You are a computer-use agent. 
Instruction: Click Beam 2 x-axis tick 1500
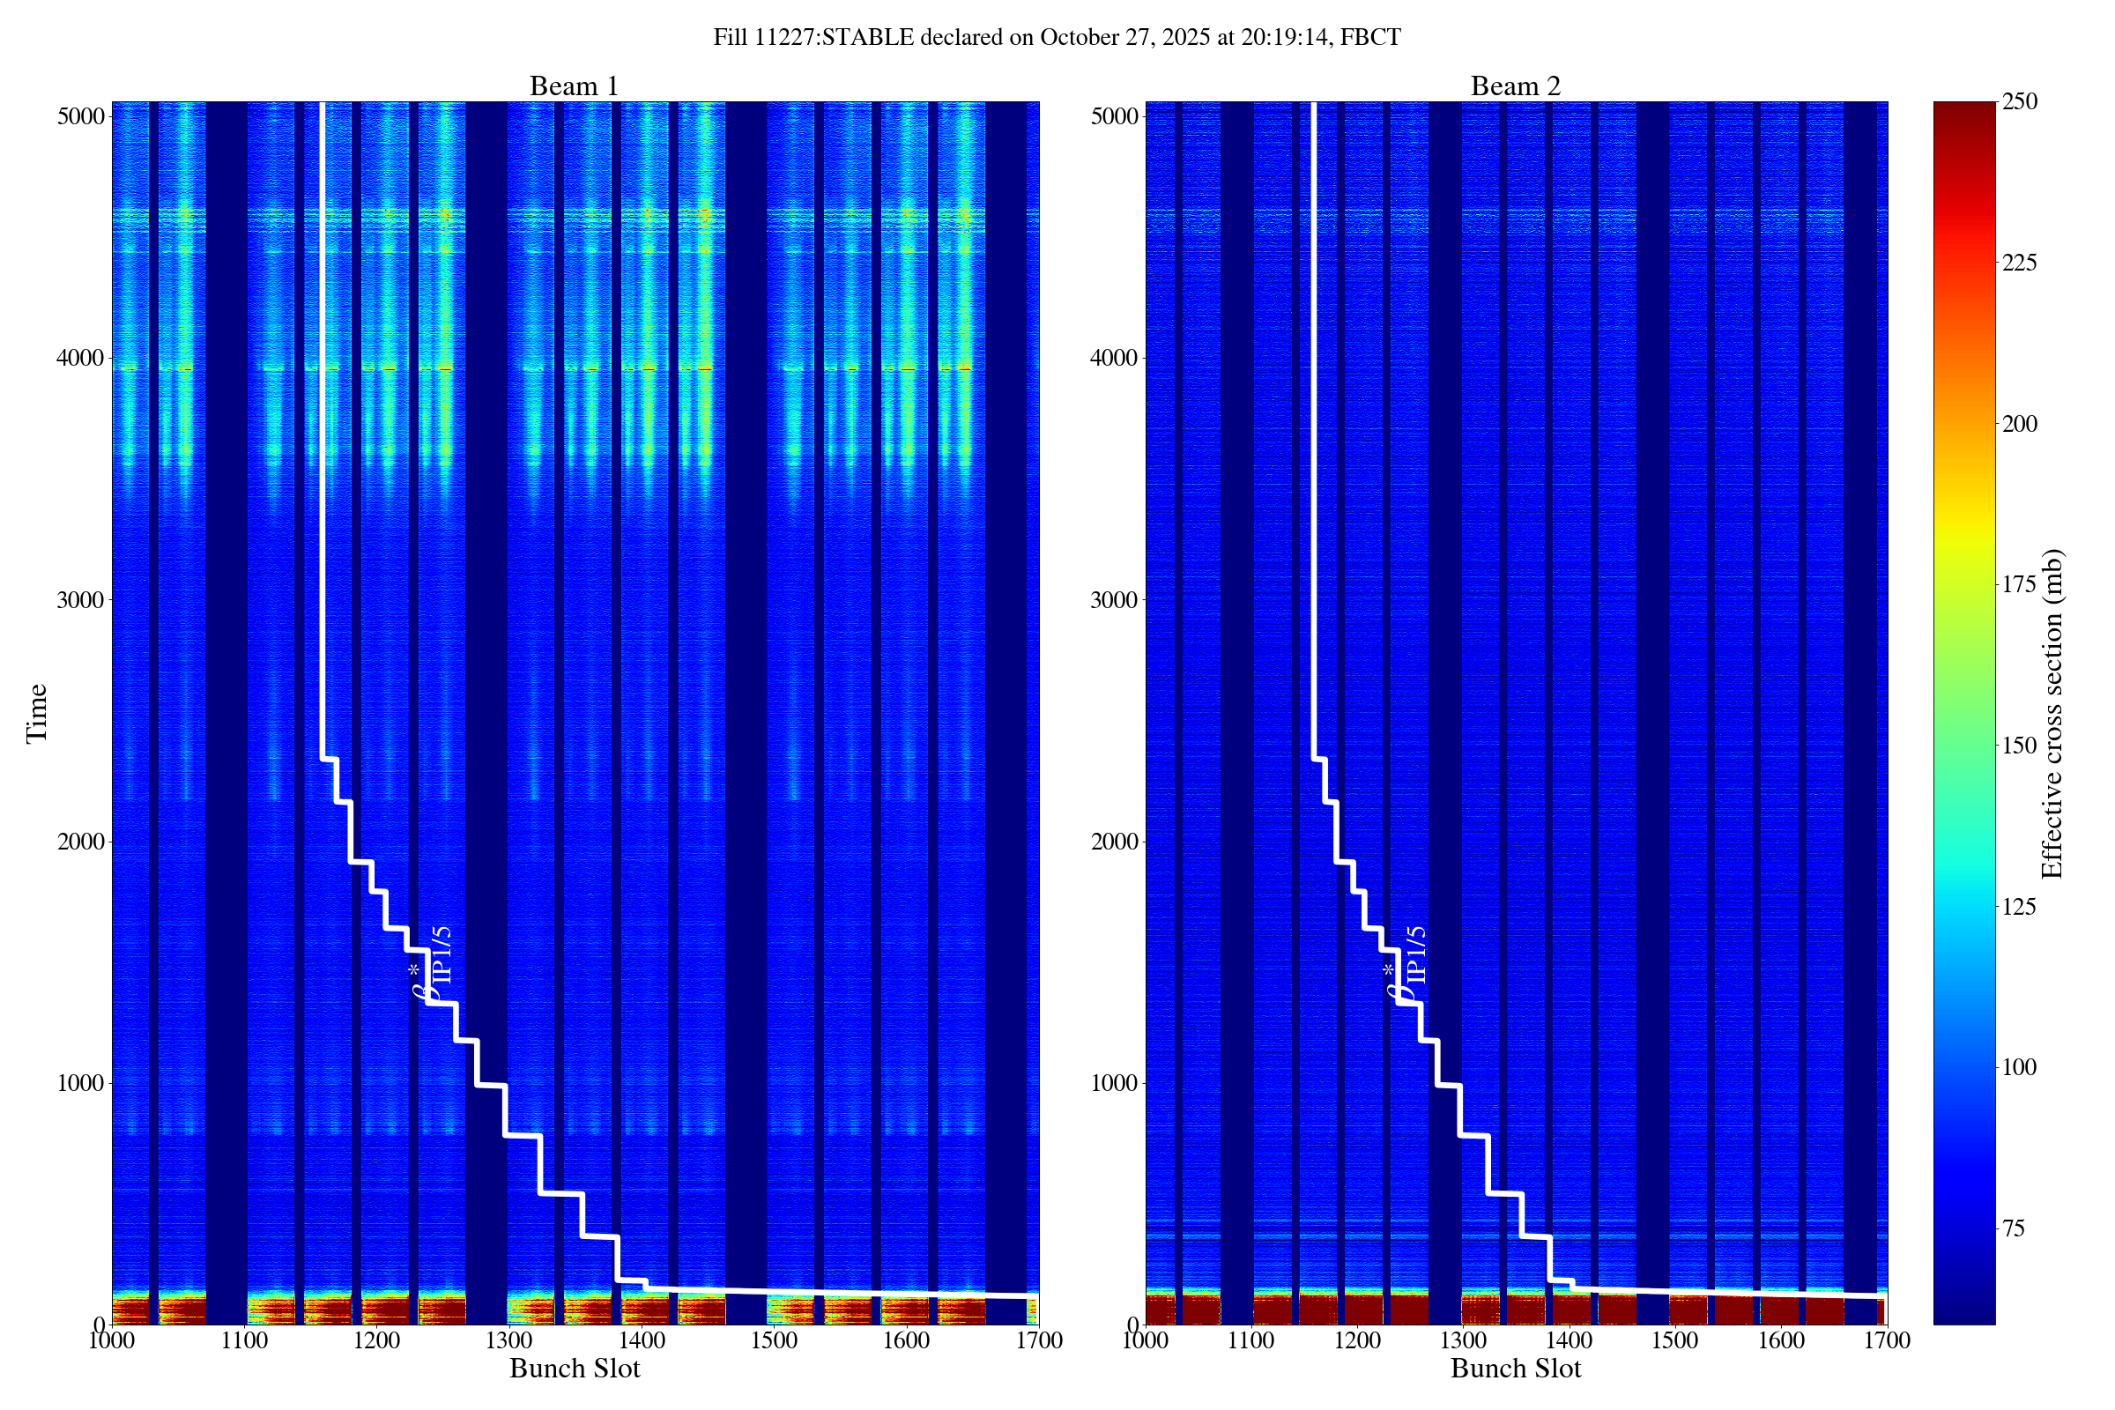point(1674,1340)
